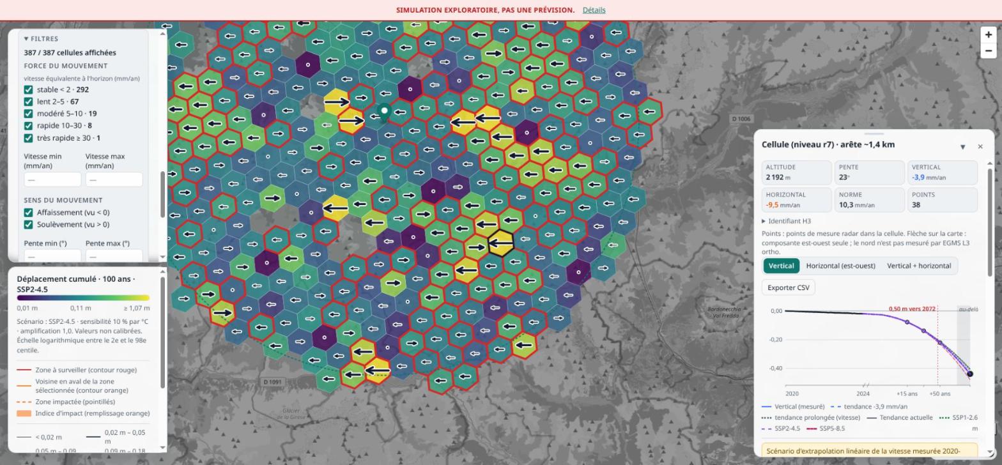This screenshot has width=1002, height=465.
Task: Switch to Horizontal (est-ouest) tab
Action: pyautogui.click(x=840, y=266)
